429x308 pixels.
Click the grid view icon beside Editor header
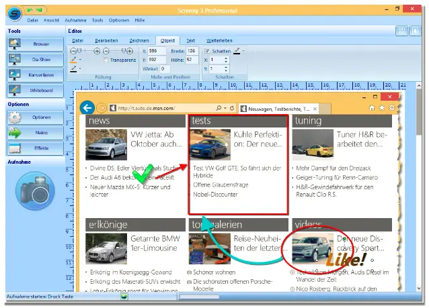click(401, 31)
